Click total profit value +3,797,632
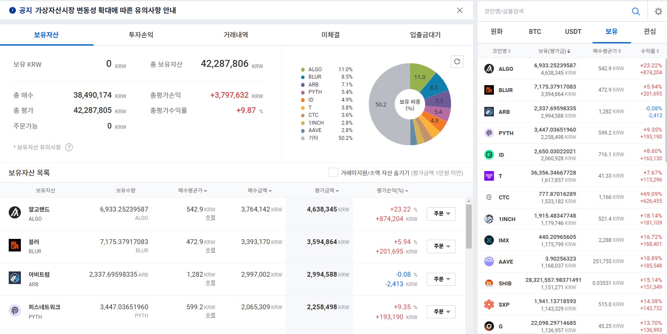This screenshot has height=334, width=667. (x=229, y=95)
